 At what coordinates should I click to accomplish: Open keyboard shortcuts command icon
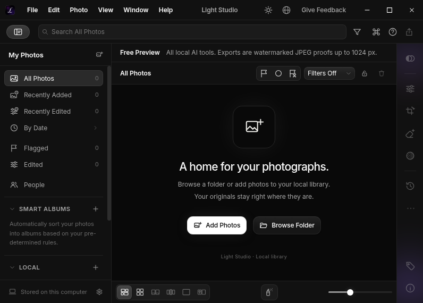click(x=376, y=32)
